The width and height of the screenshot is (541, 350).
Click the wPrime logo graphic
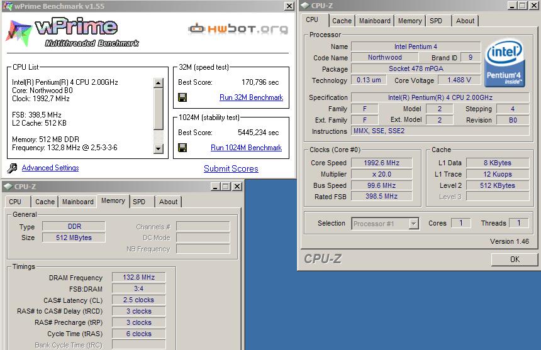tap(72, 33)
